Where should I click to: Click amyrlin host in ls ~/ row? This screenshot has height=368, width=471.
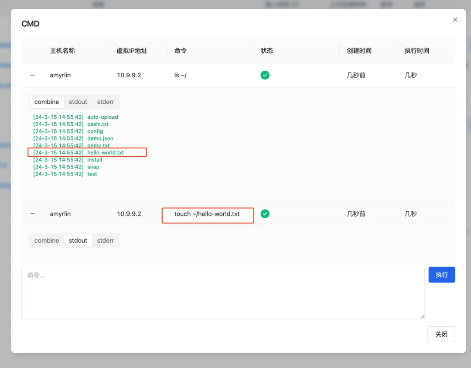[x=60, y=75]
